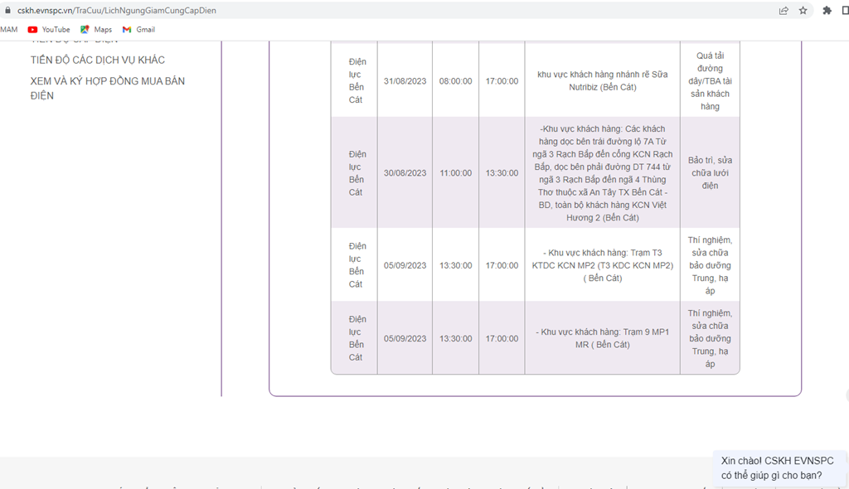Click Điện lực Bến Cát in Trạm 9 MP1 row
The image size is (849, 489).
pyautogui.click(x=357, y=338)
